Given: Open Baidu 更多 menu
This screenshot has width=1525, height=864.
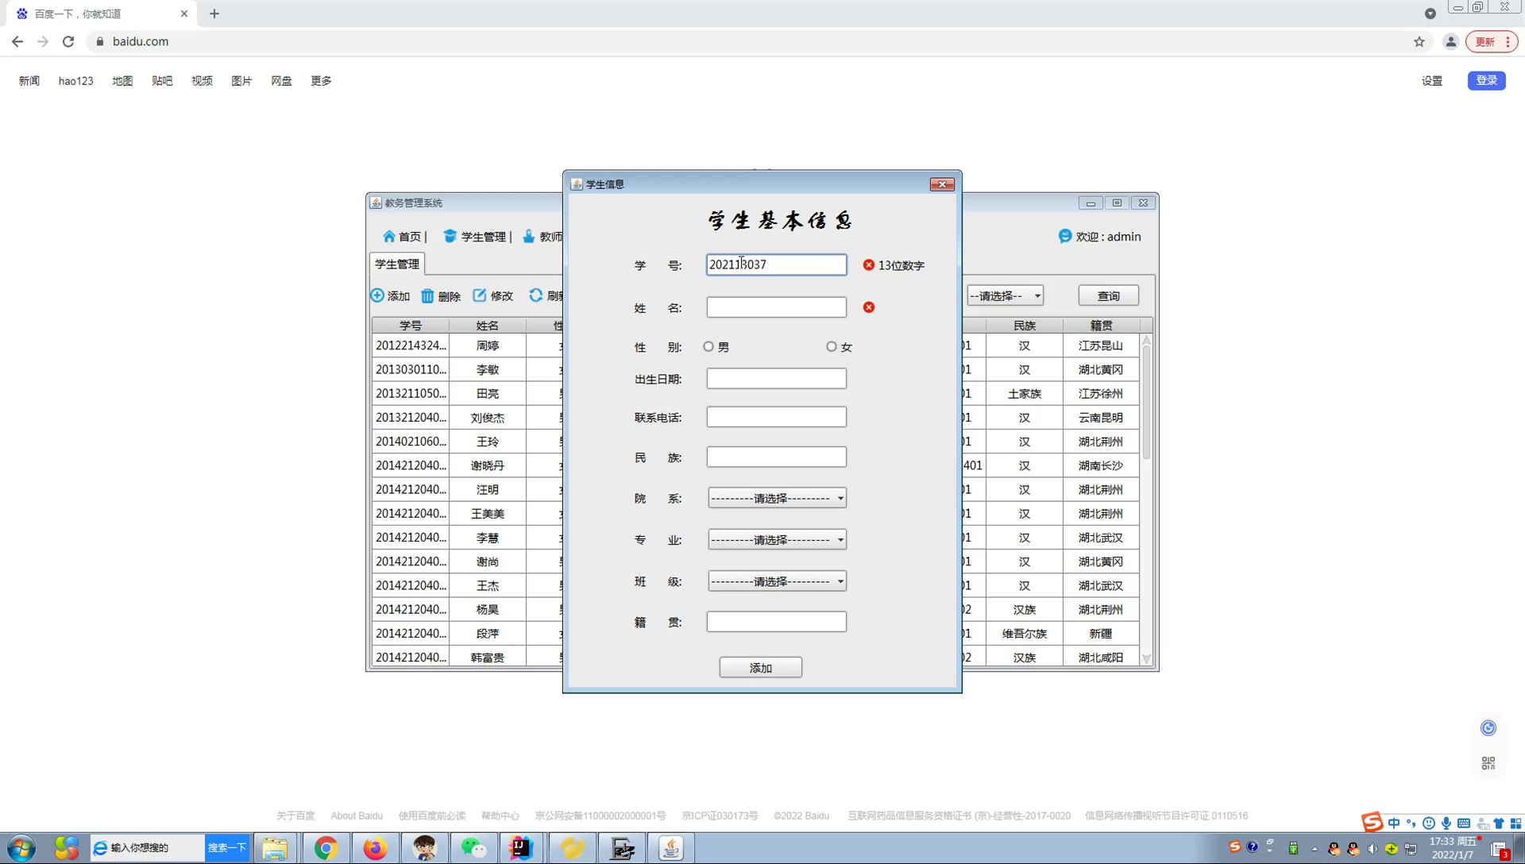Looking at the screenshot, I should (x=321, y=81).
